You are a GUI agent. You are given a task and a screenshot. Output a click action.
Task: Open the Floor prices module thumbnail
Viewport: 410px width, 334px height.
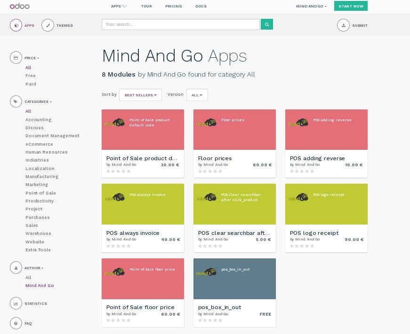[x=234, y=130]
